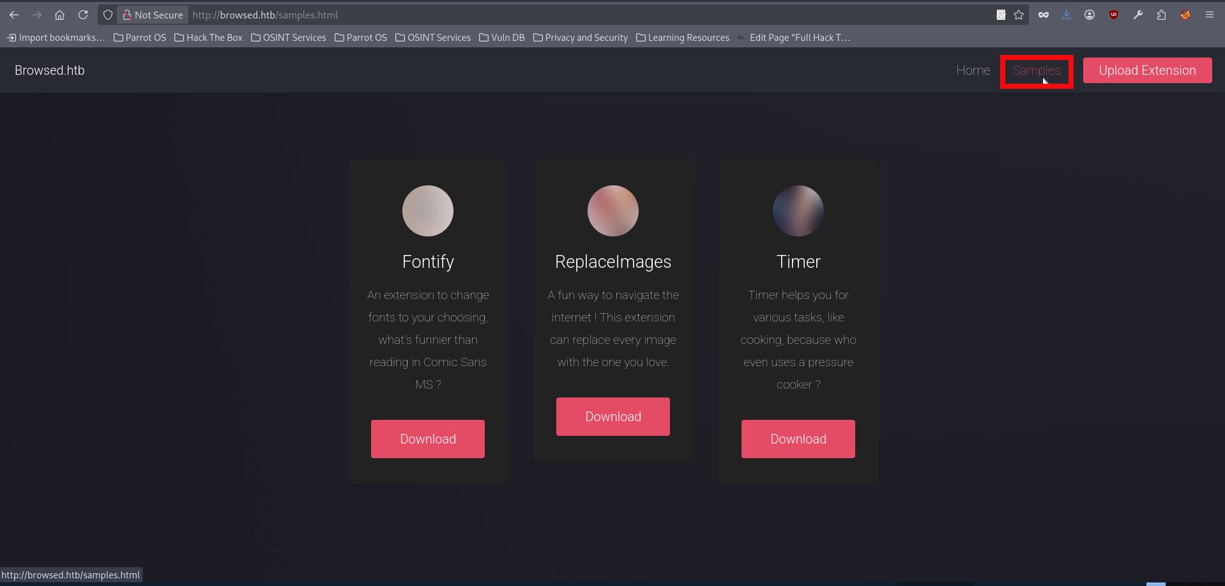Open the Learning Resources bookmarks folder
1225x586 pixels.
[682, 38]
